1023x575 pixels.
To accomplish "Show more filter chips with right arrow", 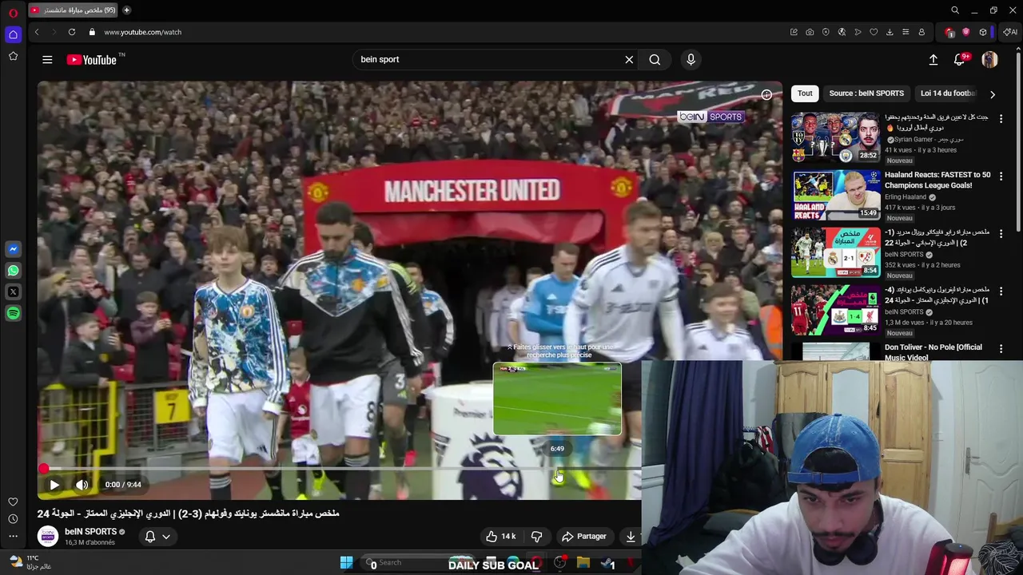I will (993, 93).
